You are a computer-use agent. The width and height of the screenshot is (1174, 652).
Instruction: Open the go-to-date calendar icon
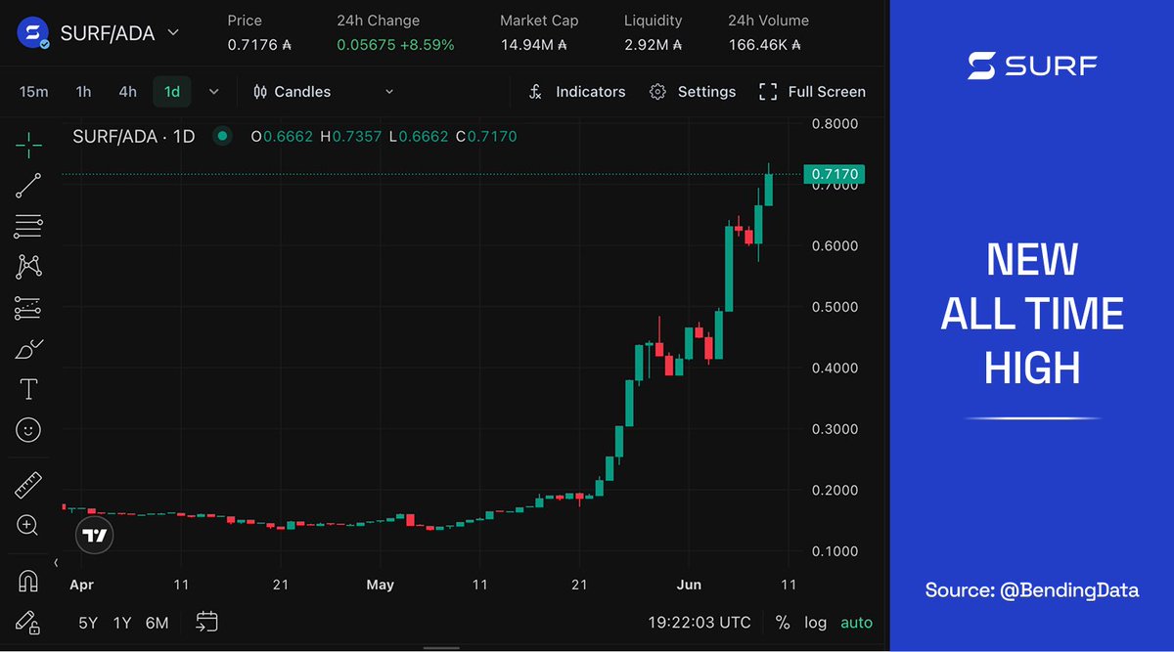[206, 622]
